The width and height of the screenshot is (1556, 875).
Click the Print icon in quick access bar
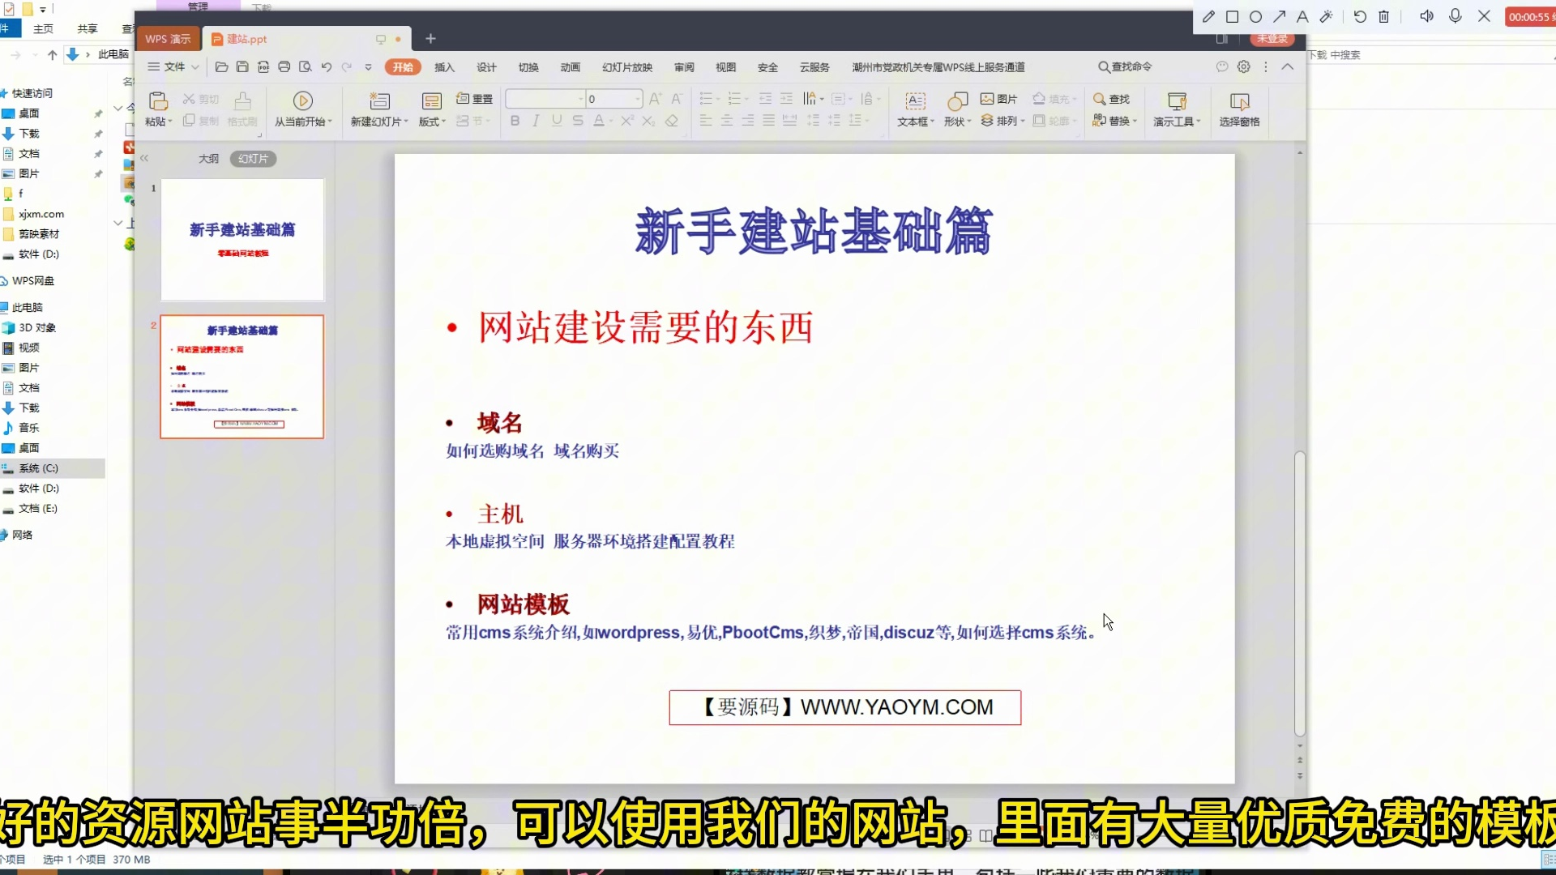(284, 67)
